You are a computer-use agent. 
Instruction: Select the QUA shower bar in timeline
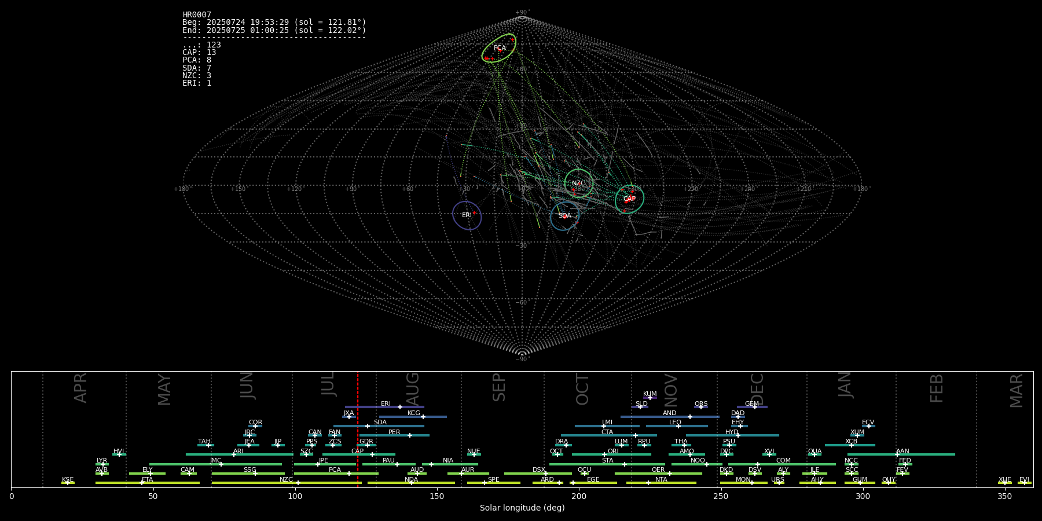tap(814, 454)
